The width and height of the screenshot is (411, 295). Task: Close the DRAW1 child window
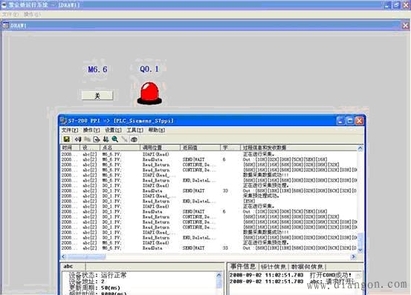click(406, 25)
